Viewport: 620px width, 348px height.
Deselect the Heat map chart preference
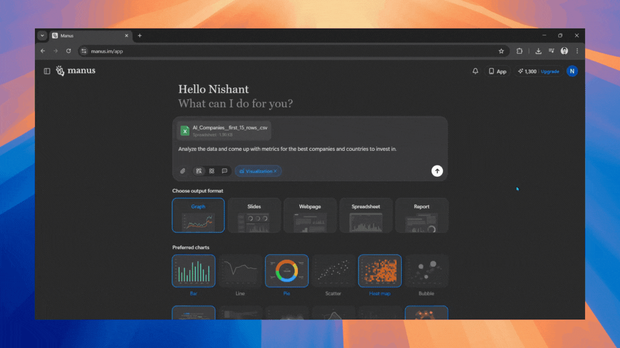[379, 271]
